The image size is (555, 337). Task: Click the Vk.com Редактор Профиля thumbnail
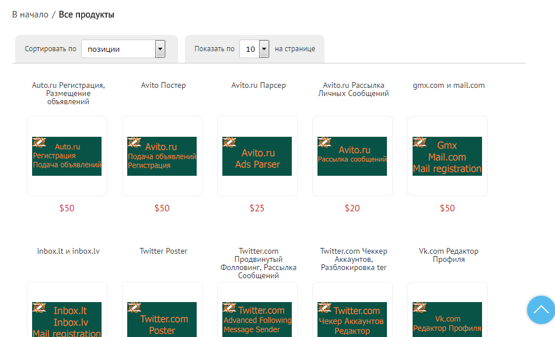448,320
